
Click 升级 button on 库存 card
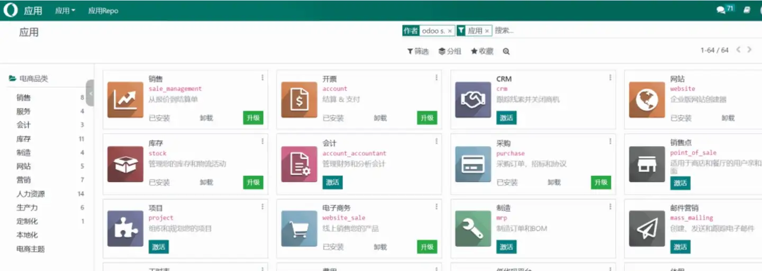coord(253,183)
